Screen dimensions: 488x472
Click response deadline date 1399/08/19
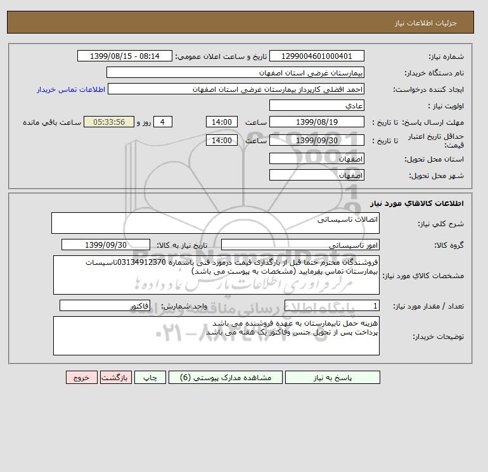pos(316,122)
